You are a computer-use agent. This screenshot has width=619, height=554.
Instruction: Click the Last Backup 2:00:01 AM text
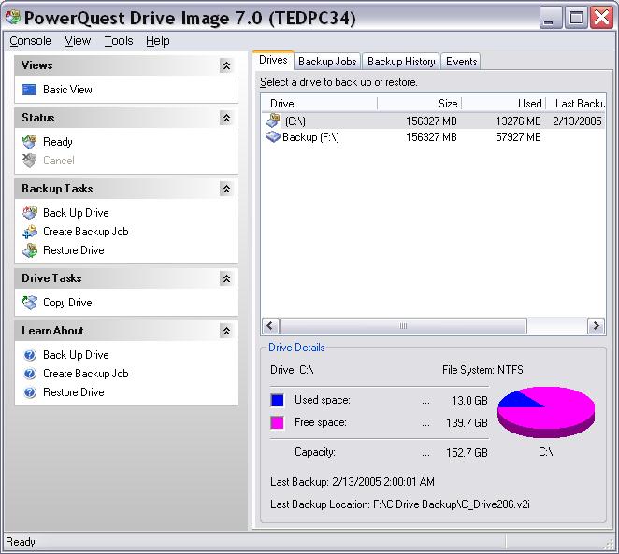(353, 482)
